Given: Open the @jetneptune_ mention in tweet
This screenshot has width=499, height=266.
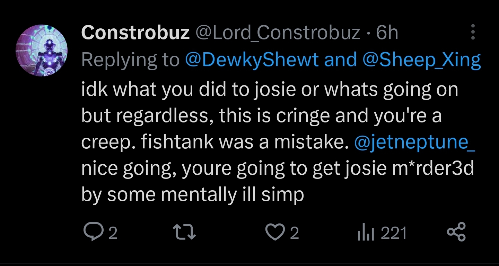Looking at the screenshot, I should (414, 143).
